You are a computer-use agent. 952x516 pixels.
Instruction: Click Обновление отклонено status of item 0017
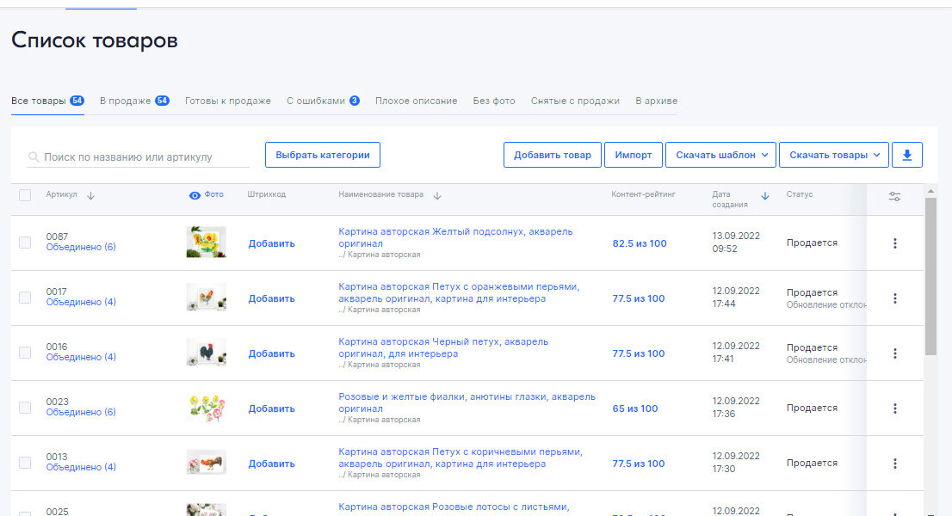826,305
